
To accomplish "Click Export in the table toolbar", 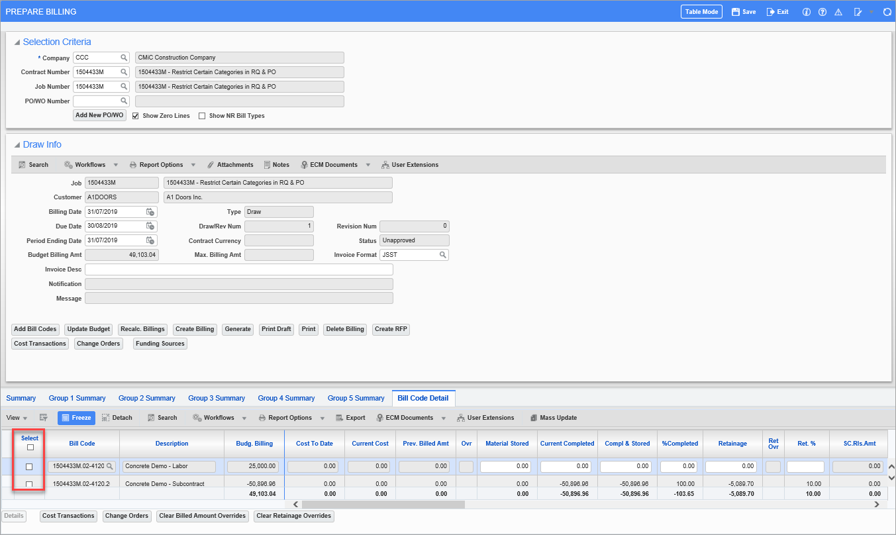I will [x=350, y=418].
